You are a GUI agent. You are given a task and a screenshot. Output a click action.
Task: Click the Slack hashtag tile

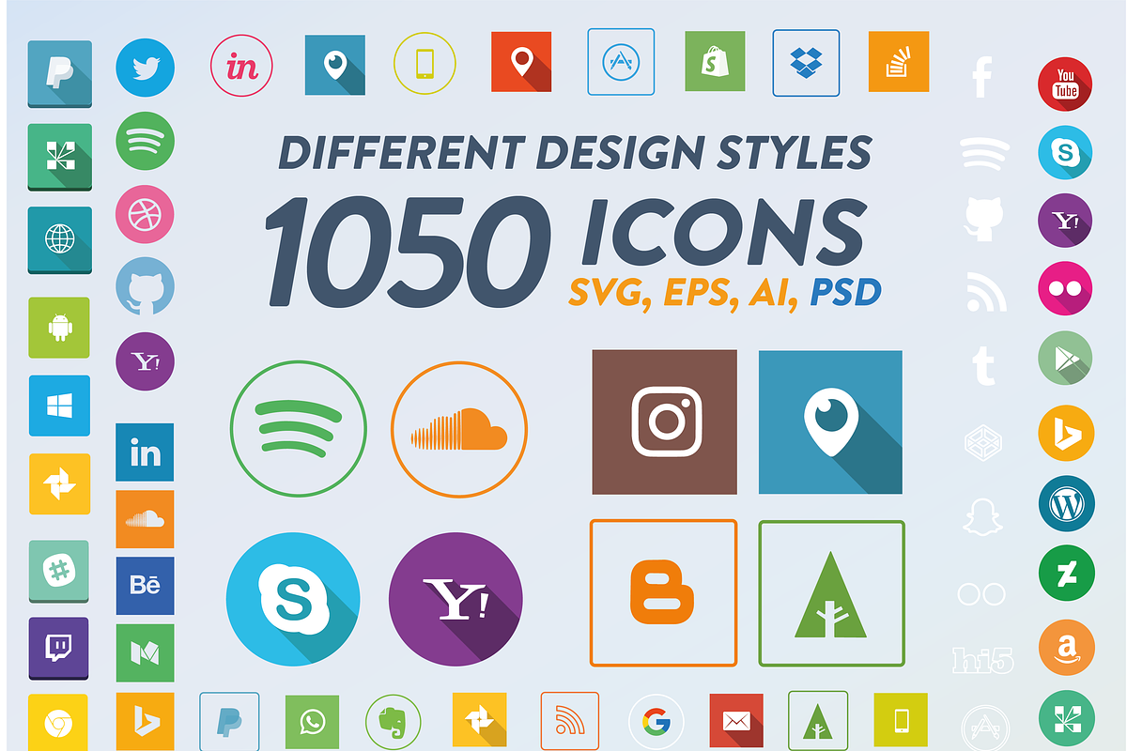click(x=60, y=571)
